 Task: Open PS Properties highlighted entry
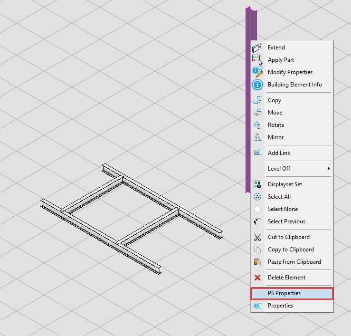coord(292,293)
